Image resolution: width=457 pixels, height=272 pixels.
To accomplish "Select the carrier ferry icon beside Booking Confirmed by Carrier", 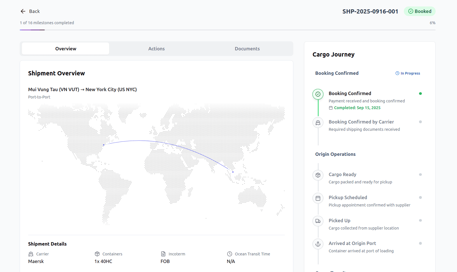I will point(318,123).
